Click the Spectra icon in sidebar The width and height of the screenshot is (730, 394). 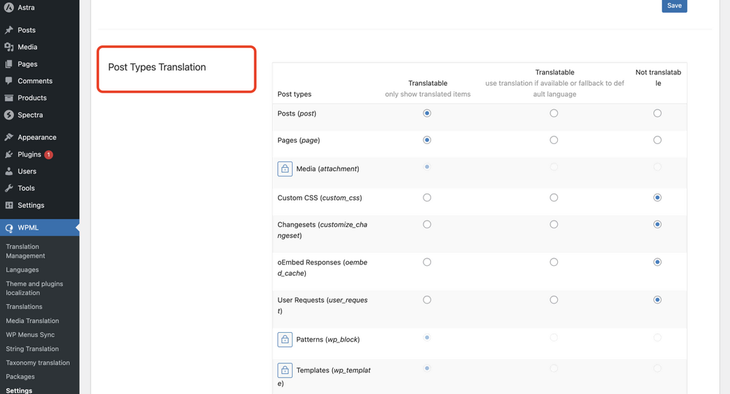click(9, 115)
